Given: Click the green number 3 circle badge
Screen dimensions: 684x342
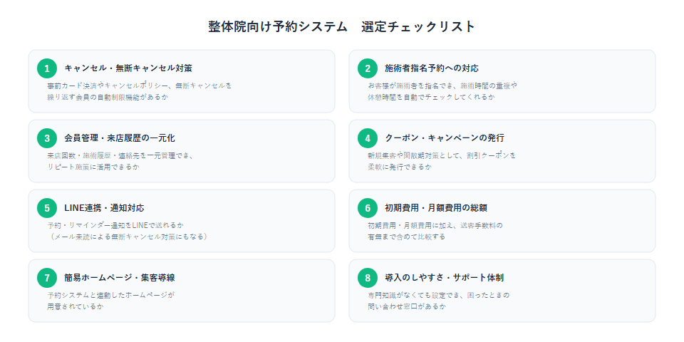Looking at the screenshot, I should coord(47,138).
